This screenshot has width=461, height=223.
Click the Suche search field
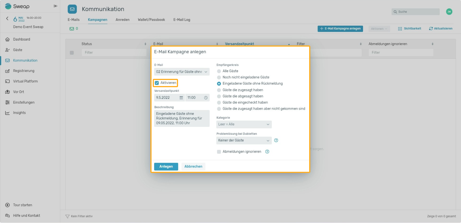[x=415, y=12]
